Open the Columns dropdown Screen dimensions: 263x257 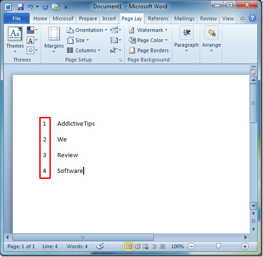[84, 50]
